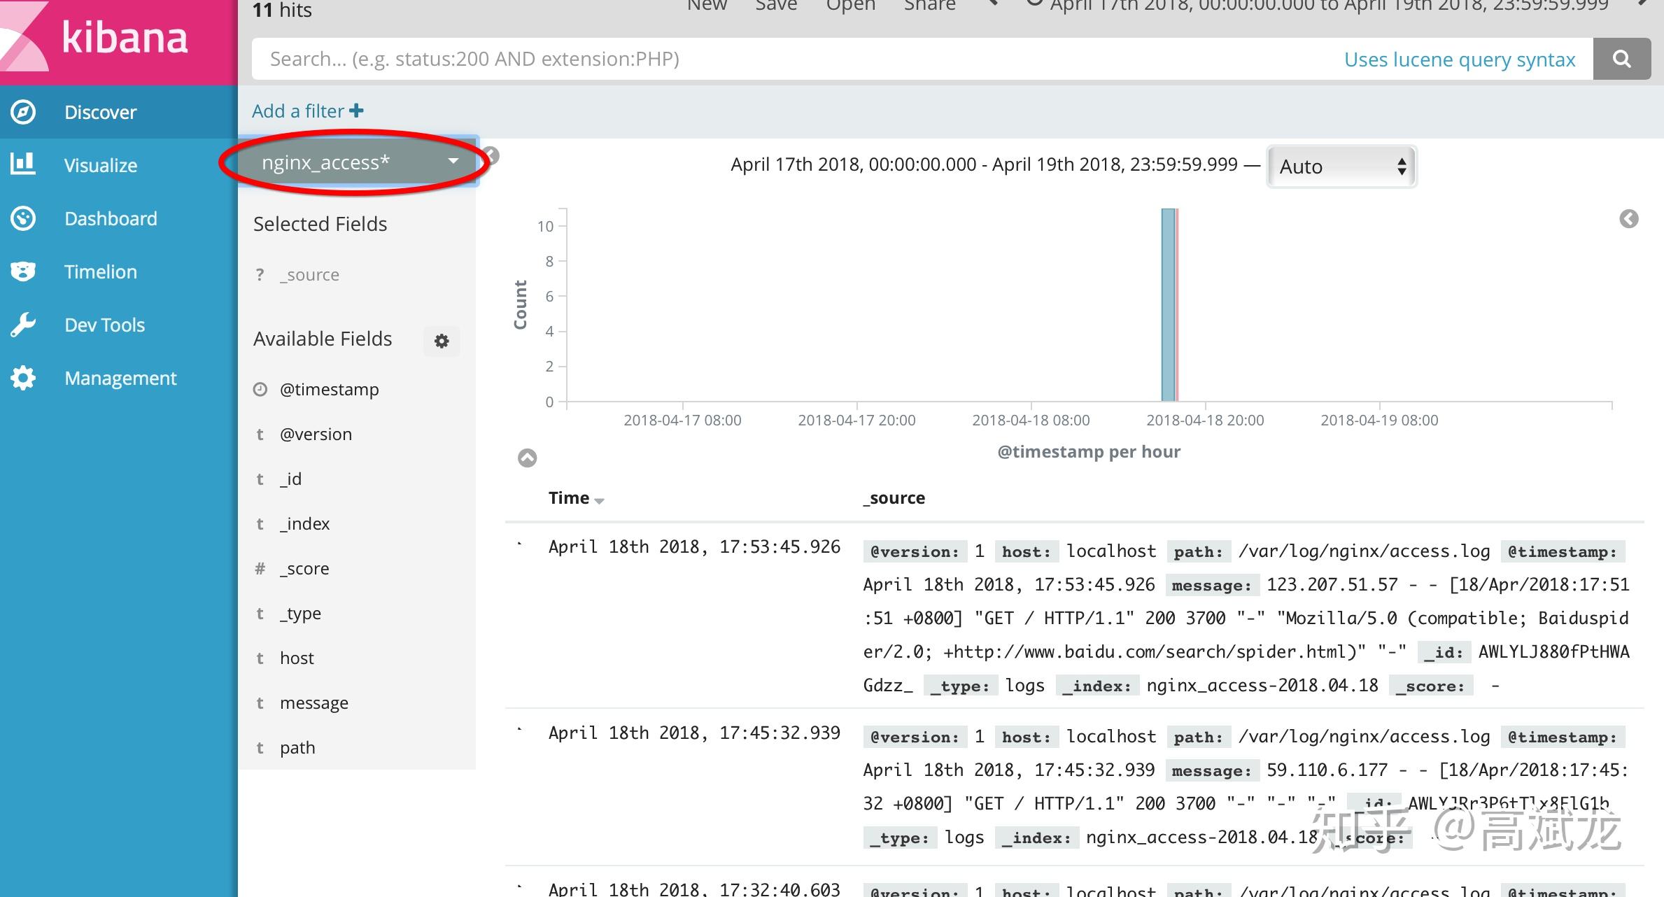The height and width of the screenshot is (897, 1664).
Task: Open Visualize via bar chart icon
Action: pyautogui.click(x=23, y=164)
